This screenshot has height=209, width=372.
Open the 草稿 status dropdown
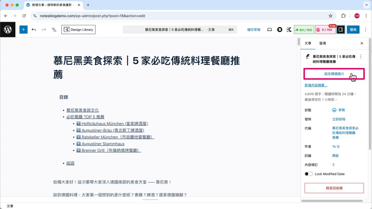tap(339, 110)
